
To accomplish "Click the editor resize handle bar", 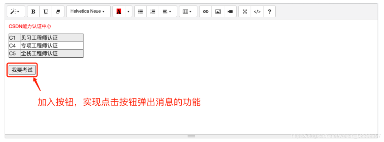I will pos(191,136).
